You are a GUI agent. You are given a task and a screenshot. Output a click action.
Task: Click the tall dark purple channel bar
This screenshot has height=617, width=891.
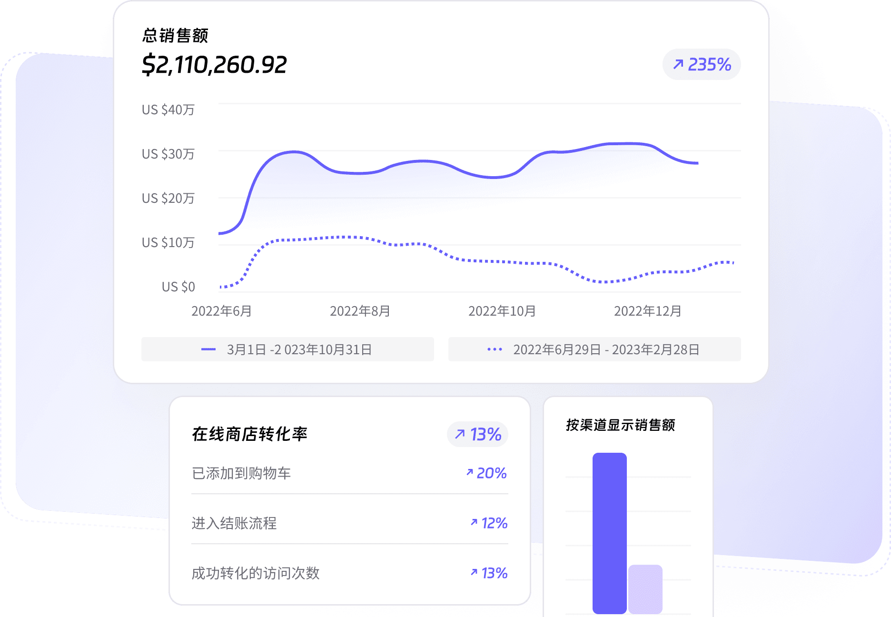(x=610, y=533)
